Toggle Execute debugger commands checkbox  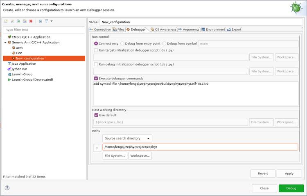pyautogui.click(x=96, y=78)
